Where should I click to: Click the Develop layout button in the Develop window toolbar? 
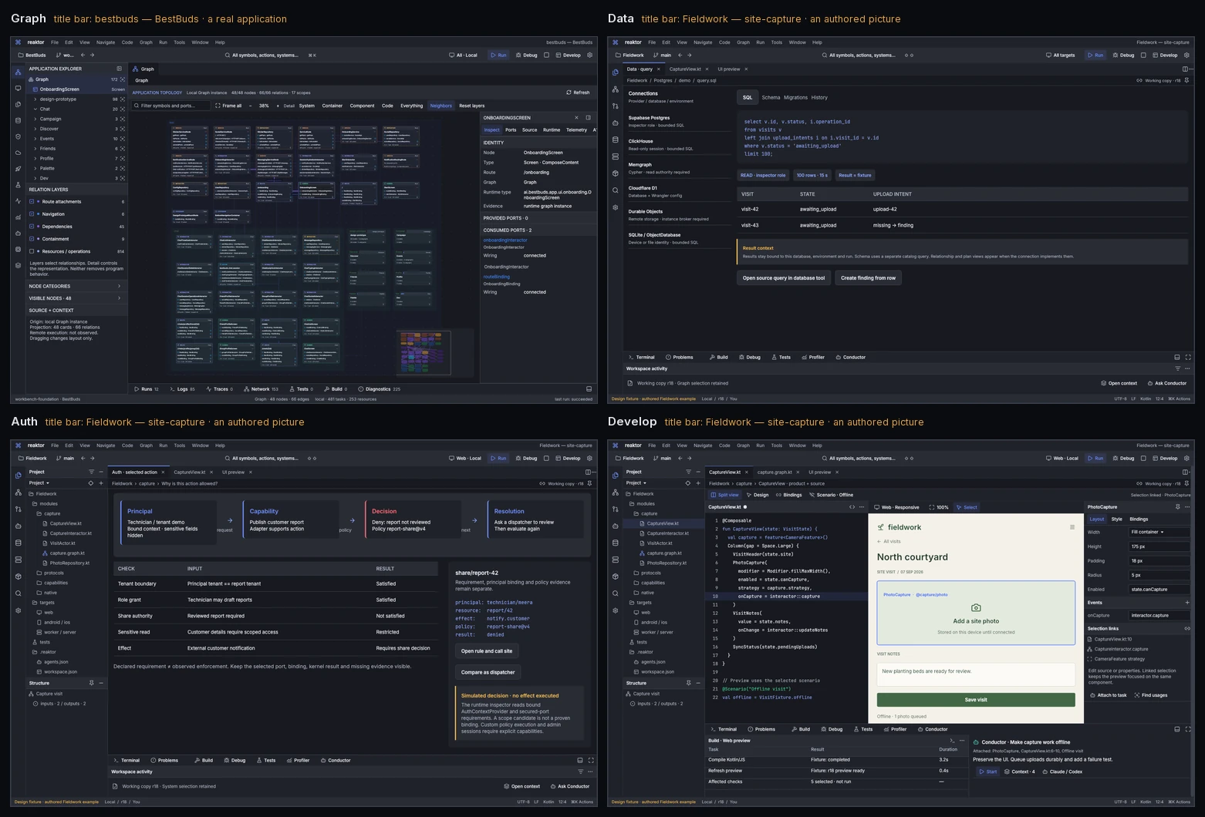1165,459
